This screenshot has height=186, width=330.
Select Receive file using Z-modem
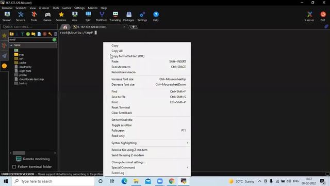pos(147,150)
